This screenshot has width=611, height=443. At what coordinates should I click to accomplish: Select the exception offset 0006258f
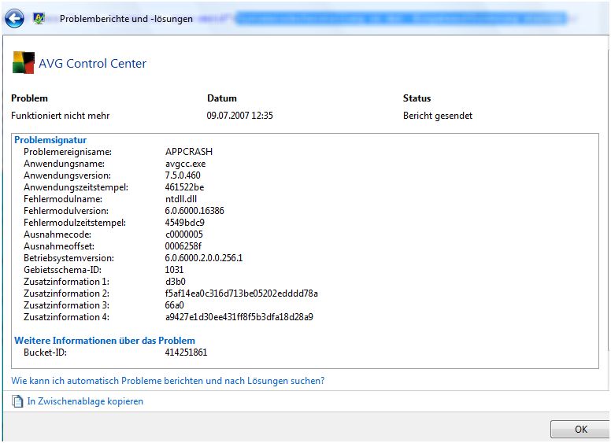pos(183,246)
